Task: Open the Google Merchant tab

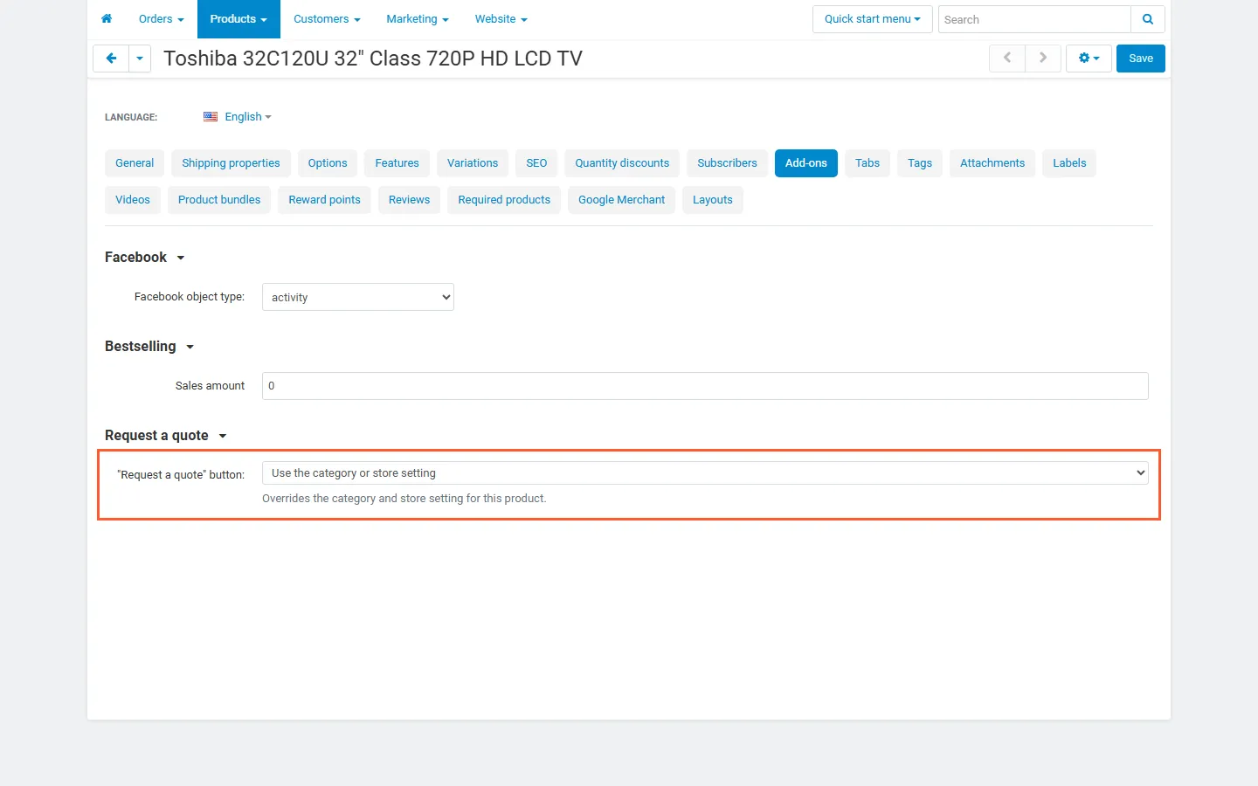Action: [x=622, y=200]
